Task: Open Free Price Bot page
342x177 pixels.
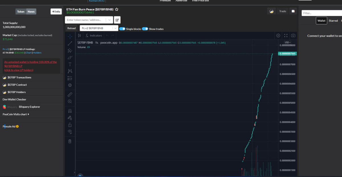Action: 201,1
